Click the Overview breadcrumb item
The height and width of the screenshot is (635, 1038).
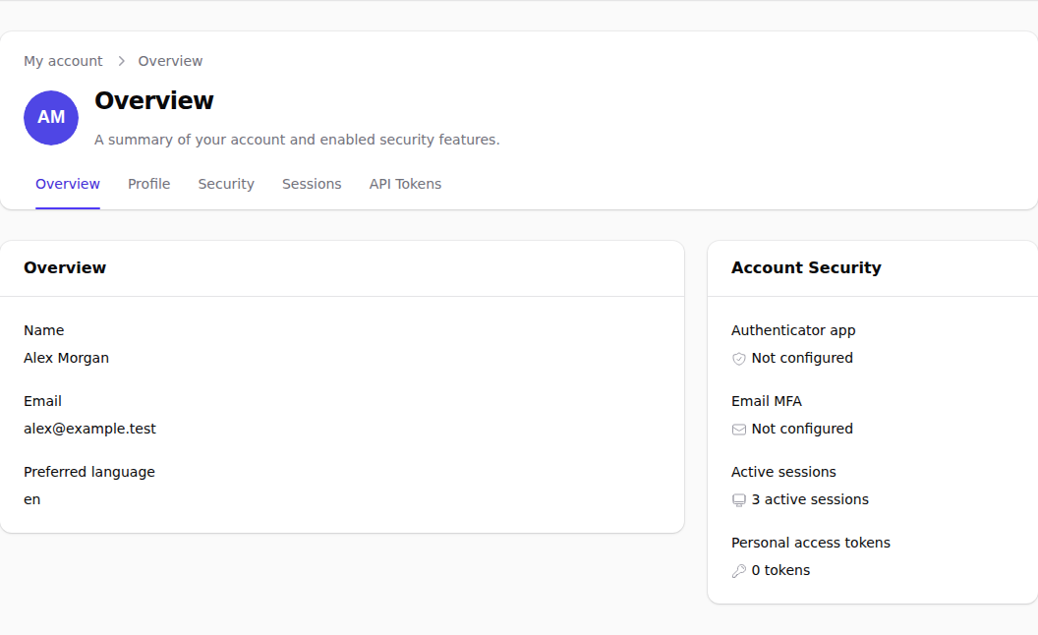[170, 61]
